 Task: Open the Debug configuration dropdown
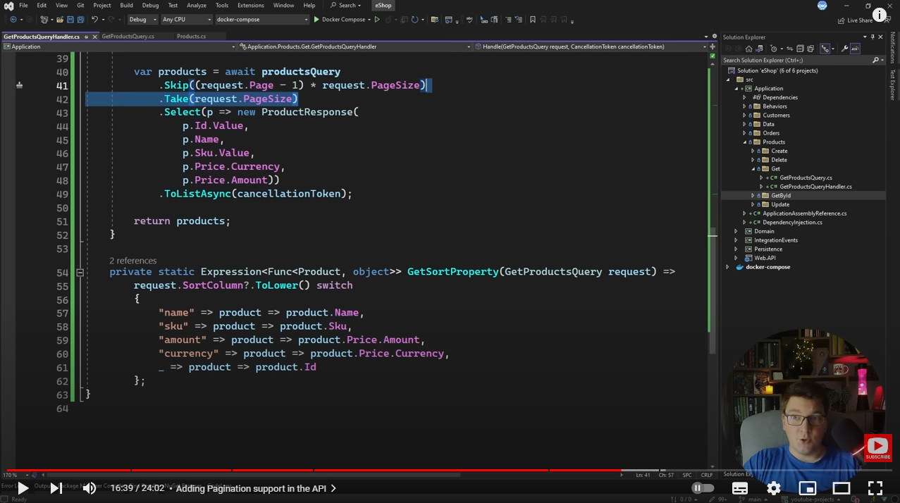click(x=142, y=20)
